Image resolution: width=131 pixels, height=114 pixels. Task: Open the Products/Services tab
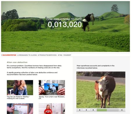click(x=47, y=55)
